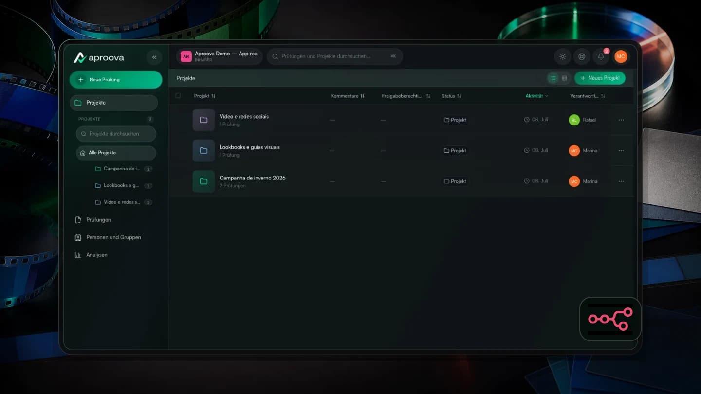Collapse the sidebar with the double-chevron icon
This screenshot has height=394, width=701.
(x=154, y=57)
